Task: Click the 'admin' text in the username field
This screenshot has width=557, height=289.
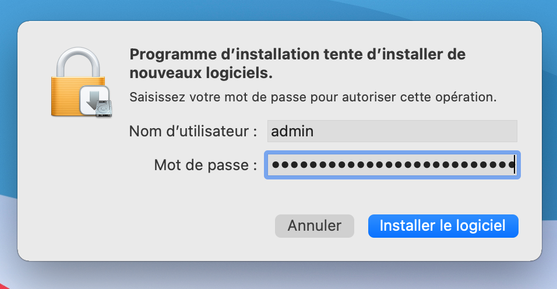Action: [292, 131]
